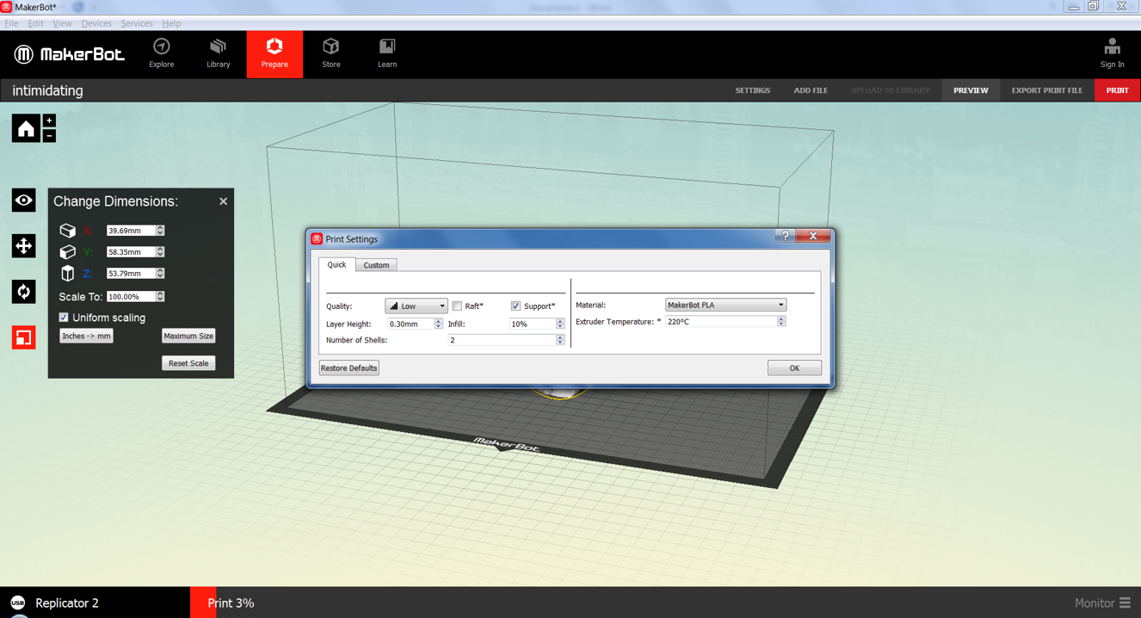Click Restore Defaults button
This screenshot has width=1141, height=618.
tap(348, 368)
